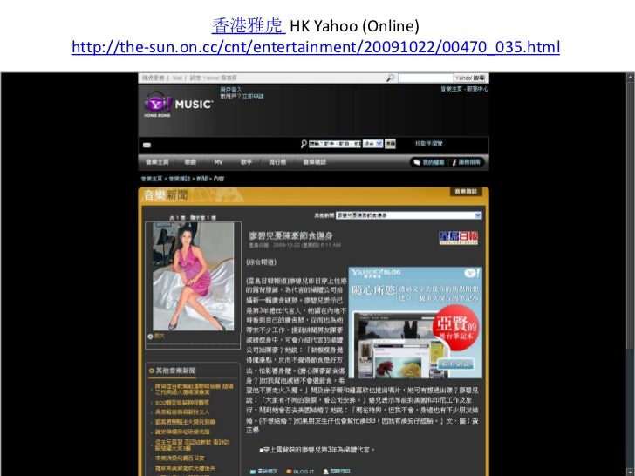Open the the-sun.on.cc entertainment URL link
635x476 pixels.
click(x=316, y=47)
